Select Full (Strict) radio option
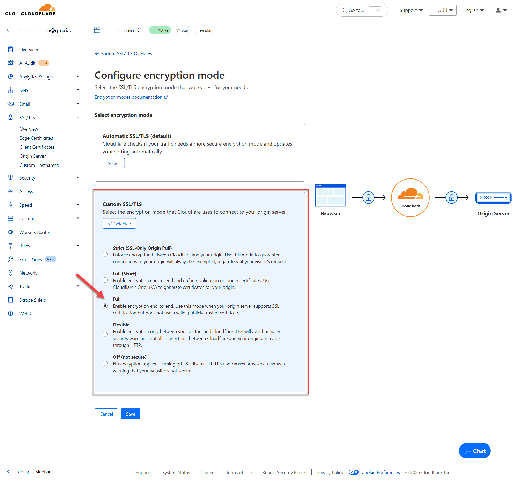513x481 pixels. 105,280
